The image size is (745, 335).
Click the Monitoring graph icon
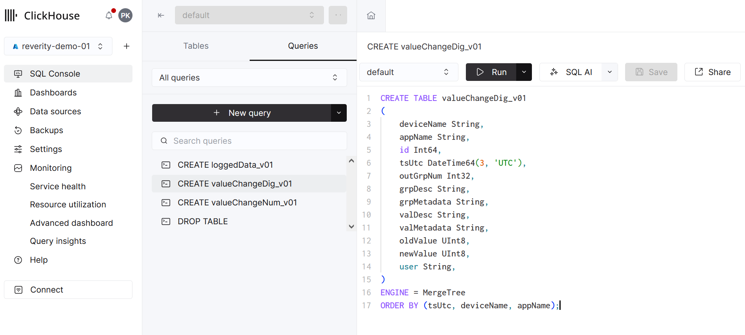(x=18, y=168)
